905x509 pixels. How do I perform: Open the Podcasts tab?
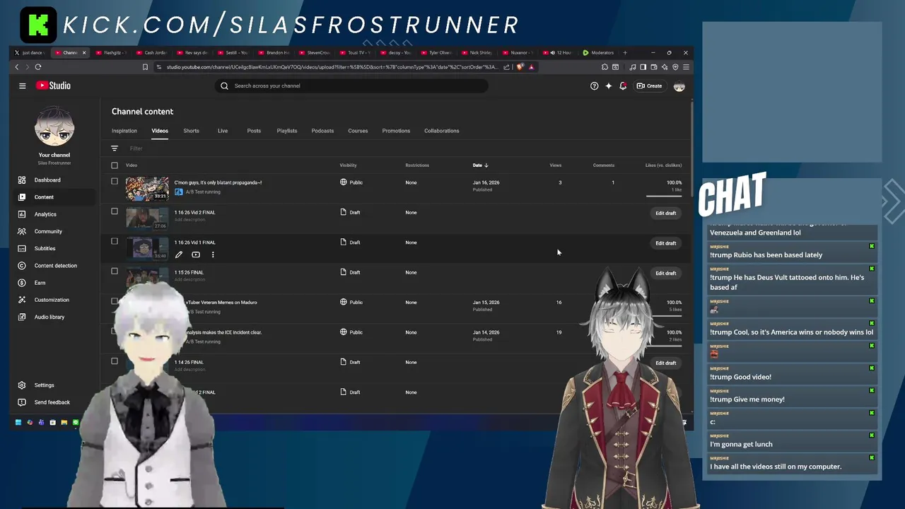tap(322, 131)
